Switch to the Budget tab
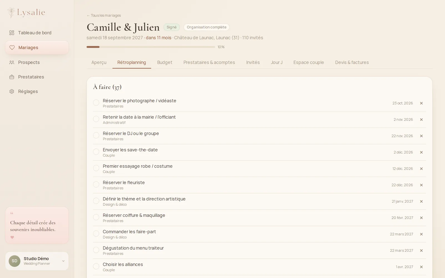445x278 pixels. click(x=165, y=63)
